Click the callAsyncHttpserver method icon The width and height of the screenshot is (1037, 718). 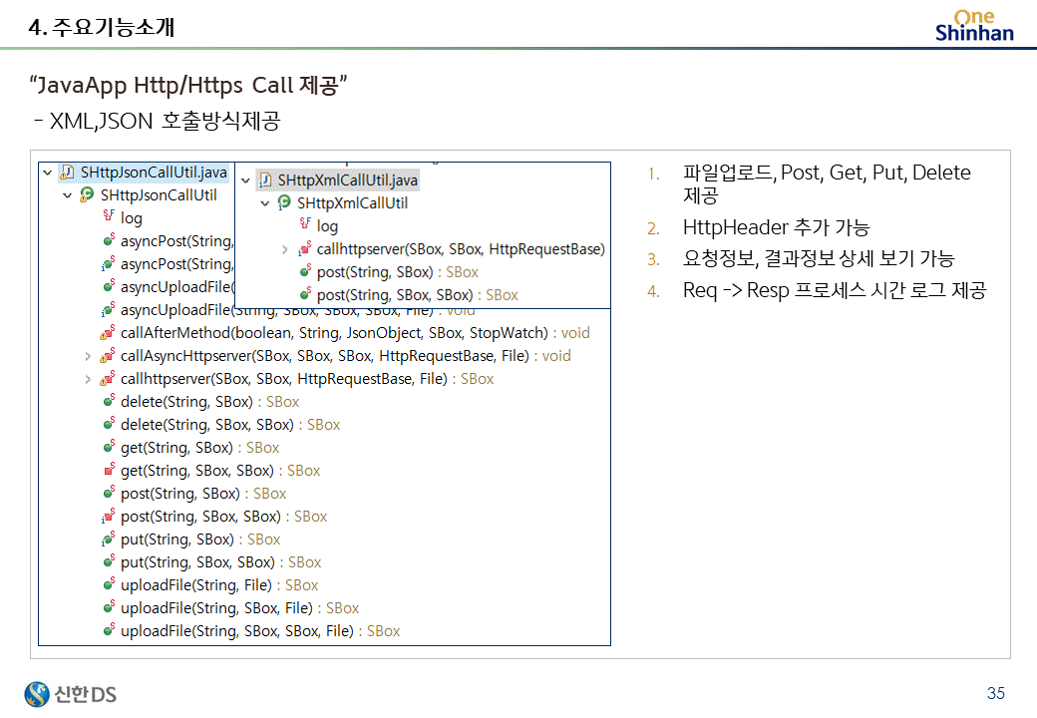(108, 355)
